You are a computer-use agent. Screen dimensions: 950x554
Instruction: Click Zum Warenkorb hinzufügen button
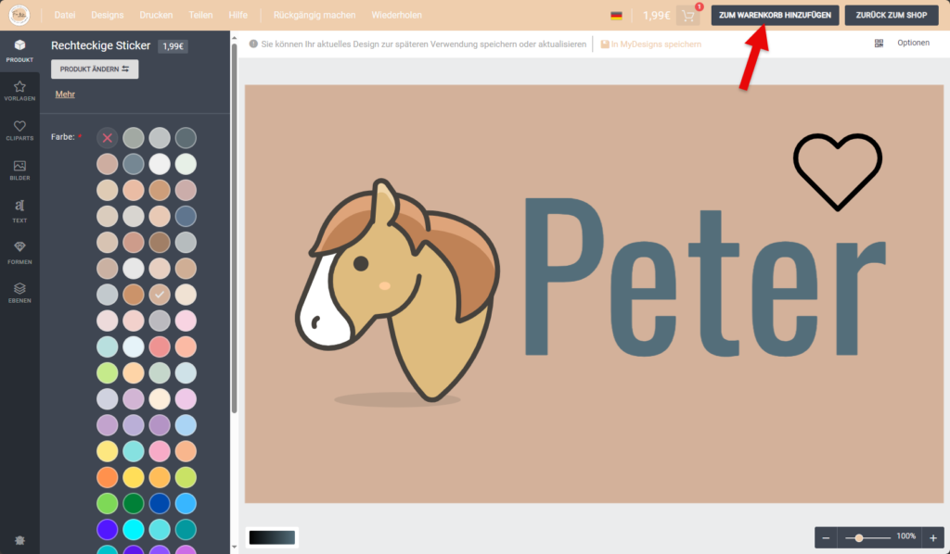776,16
